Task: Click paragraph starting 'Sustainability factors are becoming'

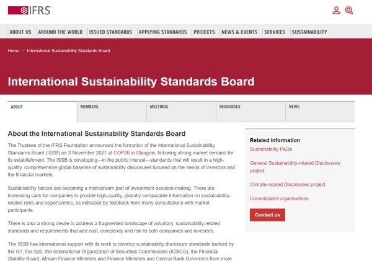Action: 119,199
